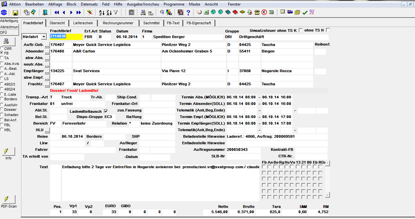Open the HLU lookup button
415x219 pixels.
pyautogui.click(x=47, y=130)
